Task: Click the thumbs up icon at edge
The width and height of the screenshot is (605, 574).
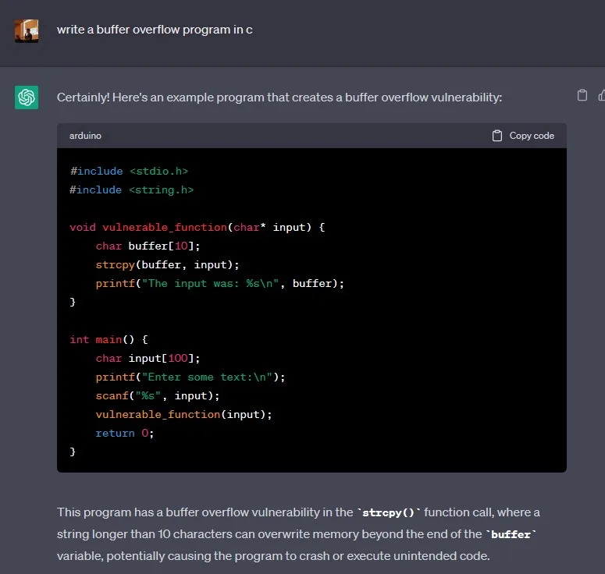Action: pos(602,95)
